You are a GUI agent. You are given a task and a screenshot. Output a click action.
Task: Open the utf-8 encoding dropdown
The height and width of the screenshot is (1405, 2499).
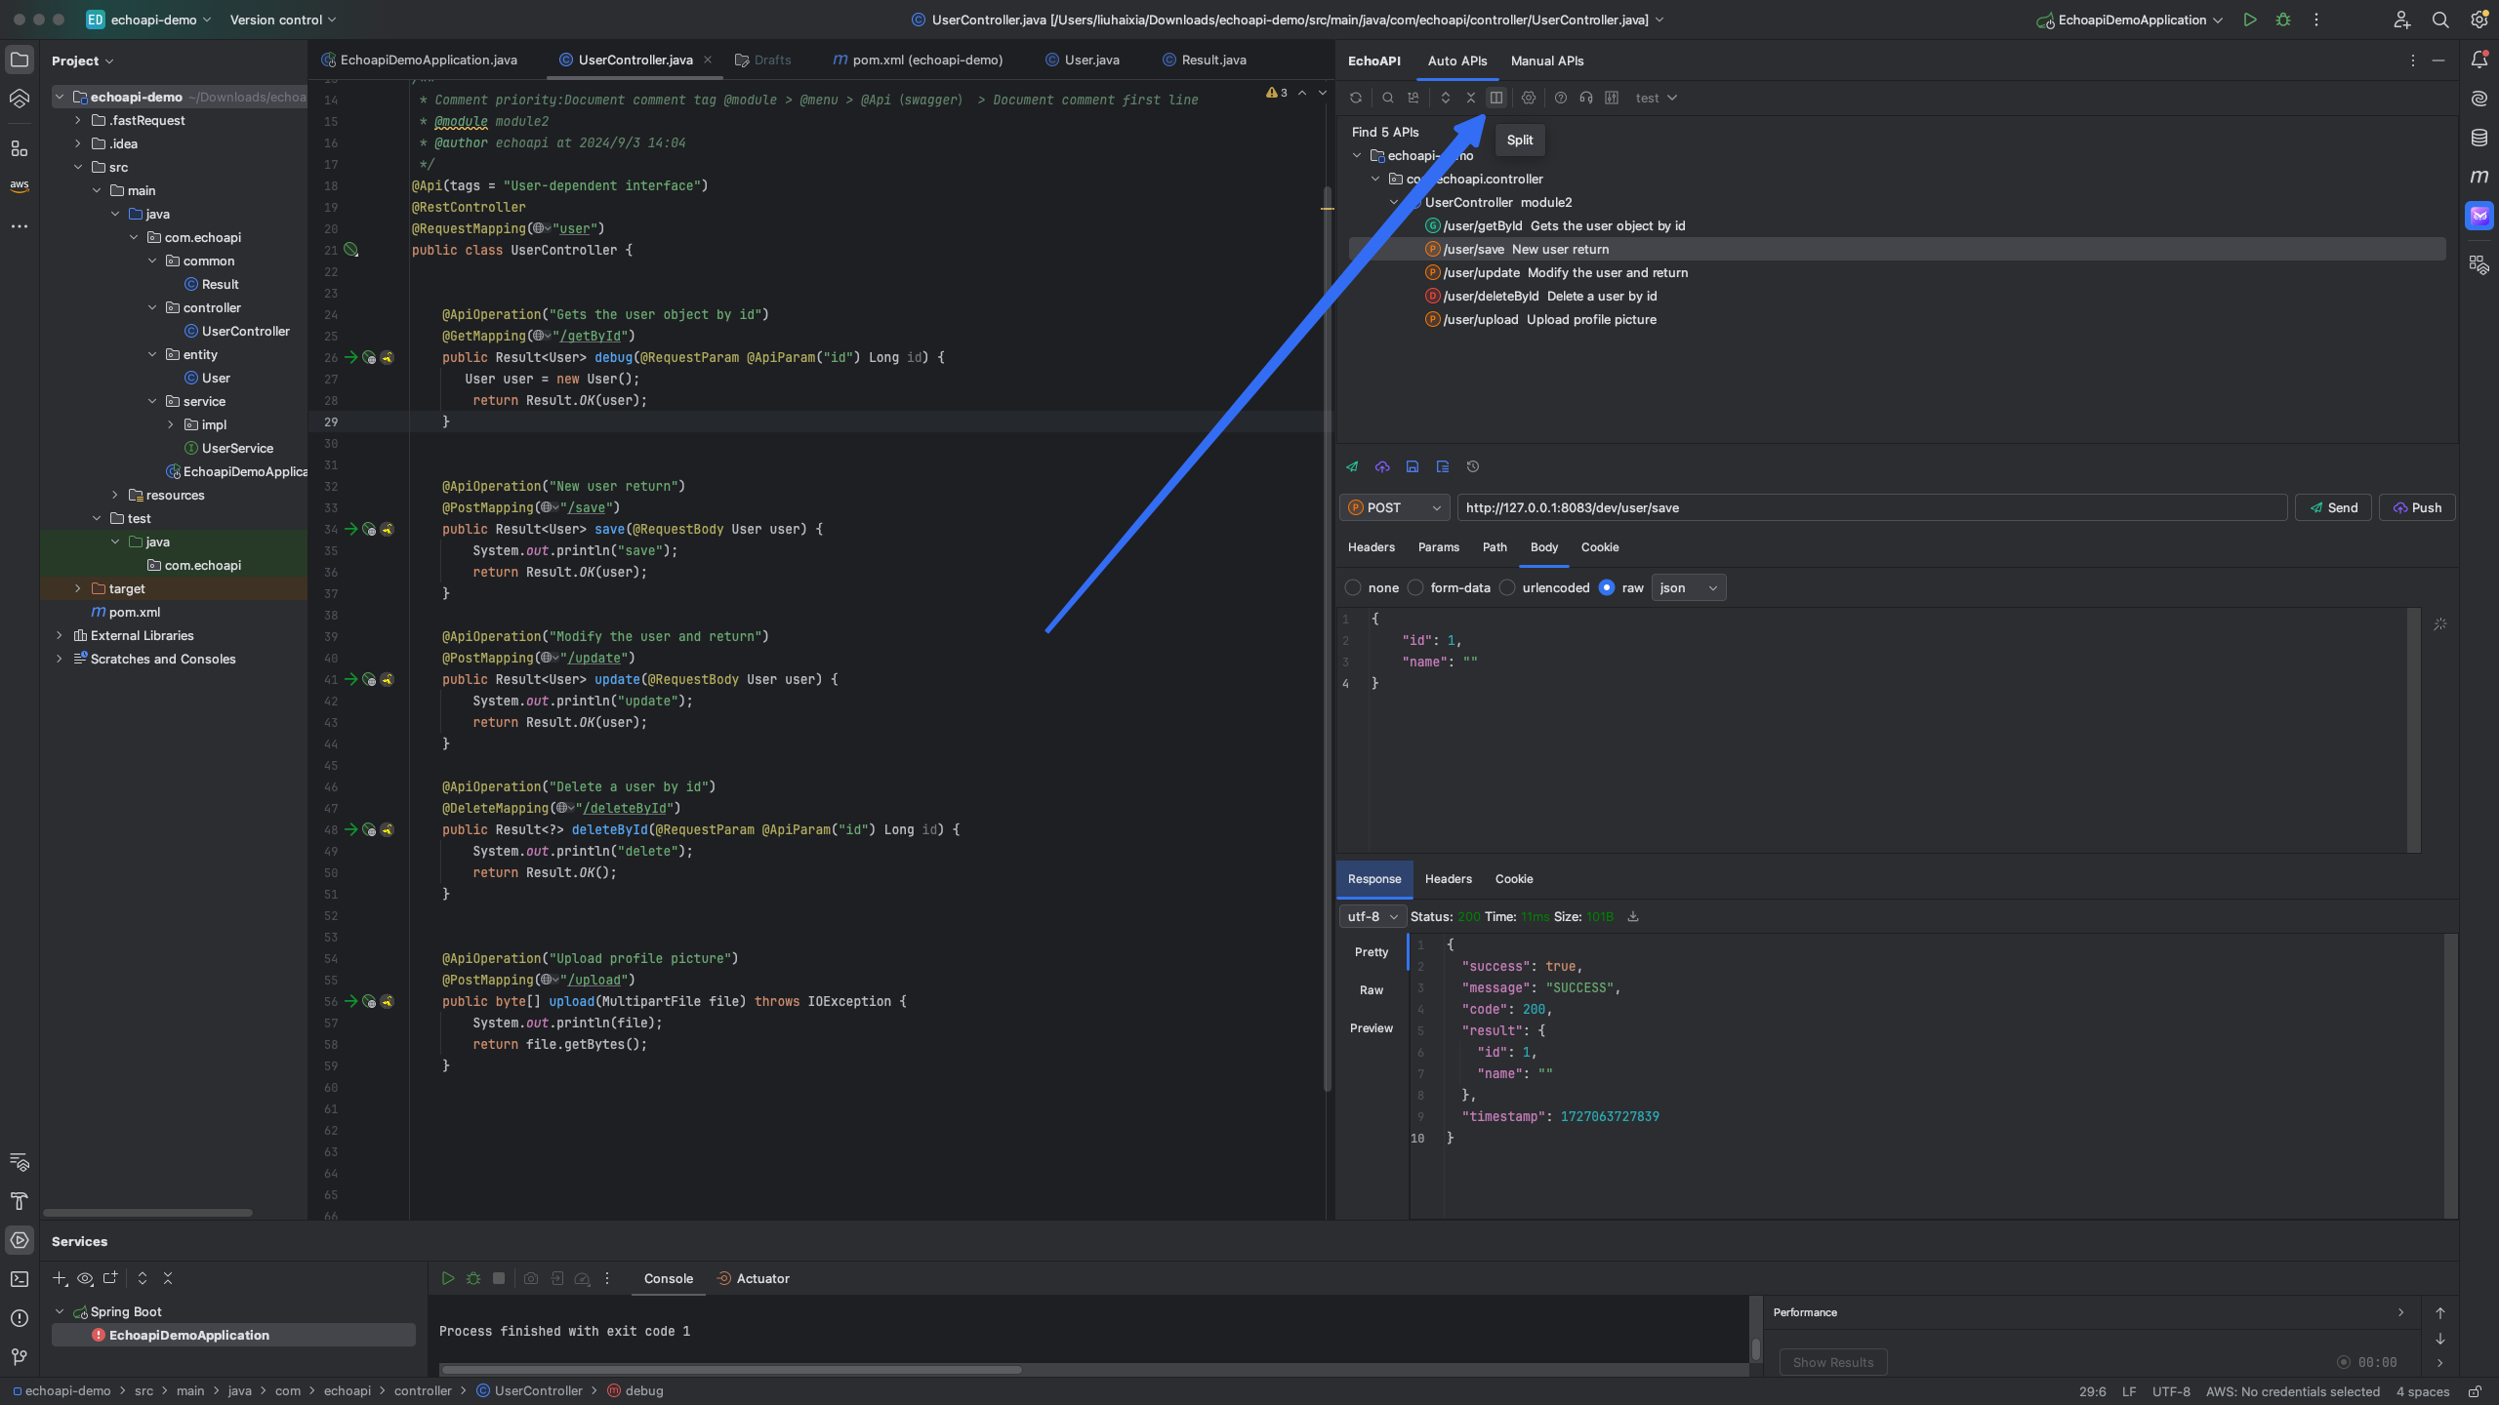[1372, 916]
